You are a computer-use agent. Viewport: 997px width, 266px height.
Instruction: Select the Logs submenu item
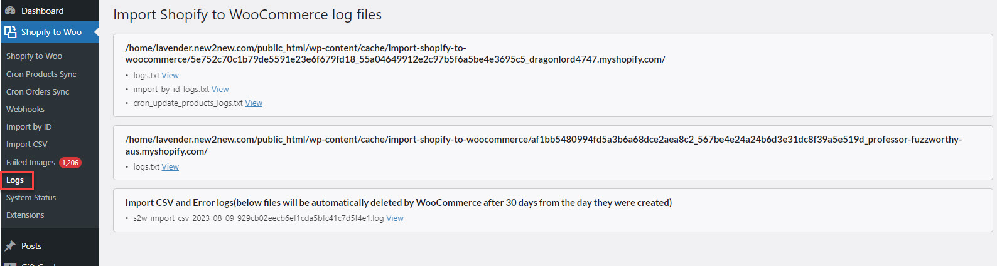click(x=15, y=180)
